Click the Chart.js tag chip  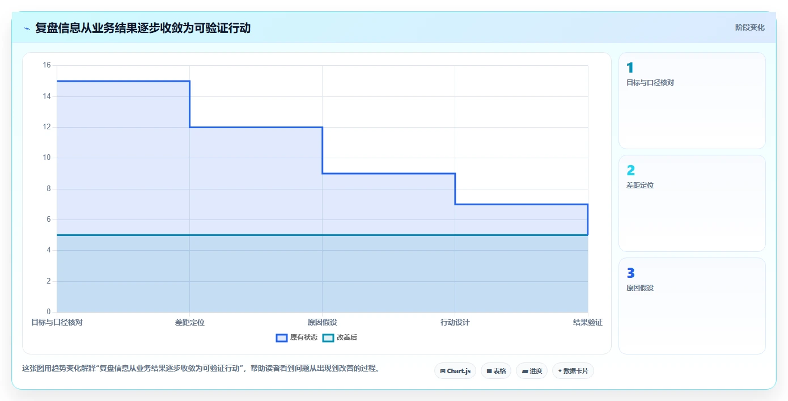point(455,371)
